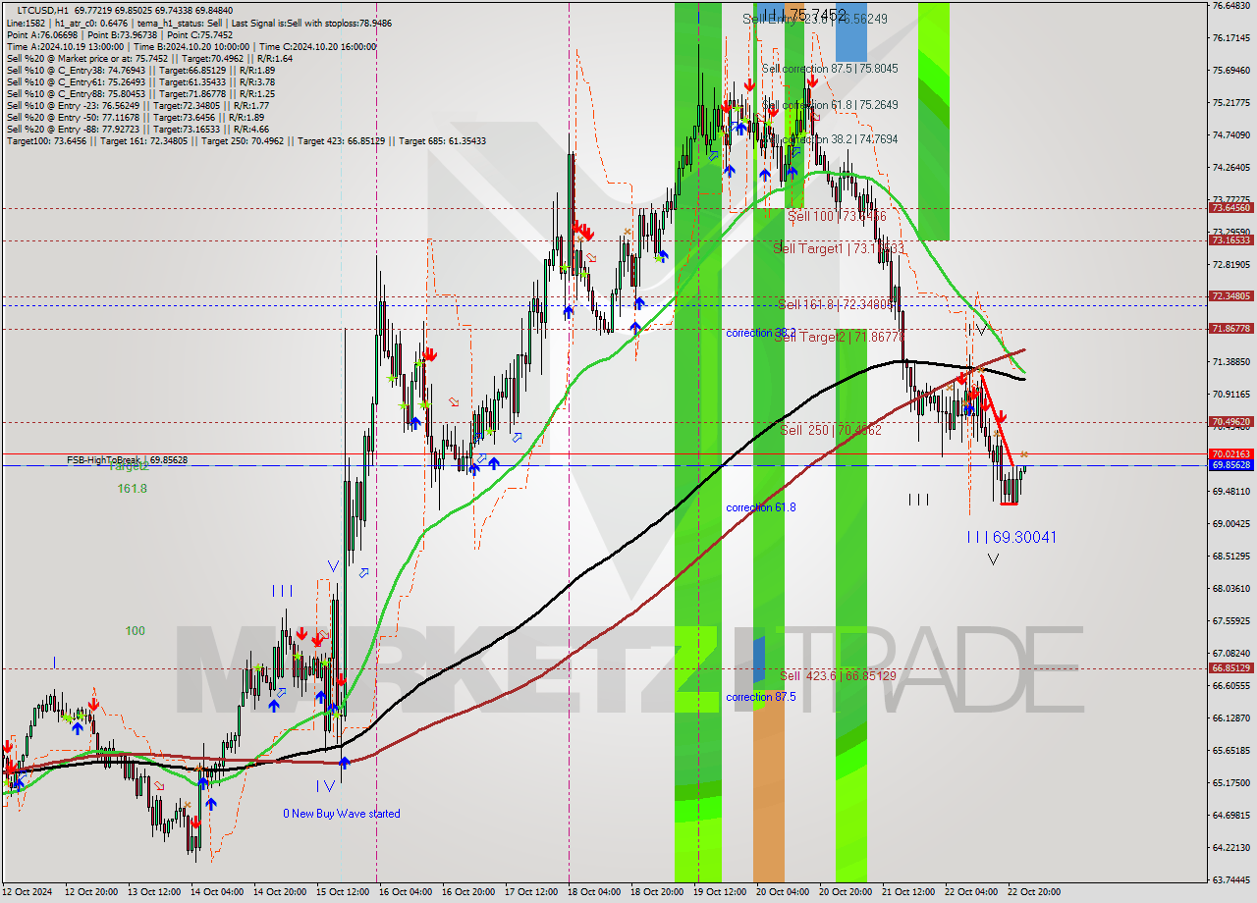
Task: Click the 'Point A:76.06698' info line
Action: [x=43, y=34]
